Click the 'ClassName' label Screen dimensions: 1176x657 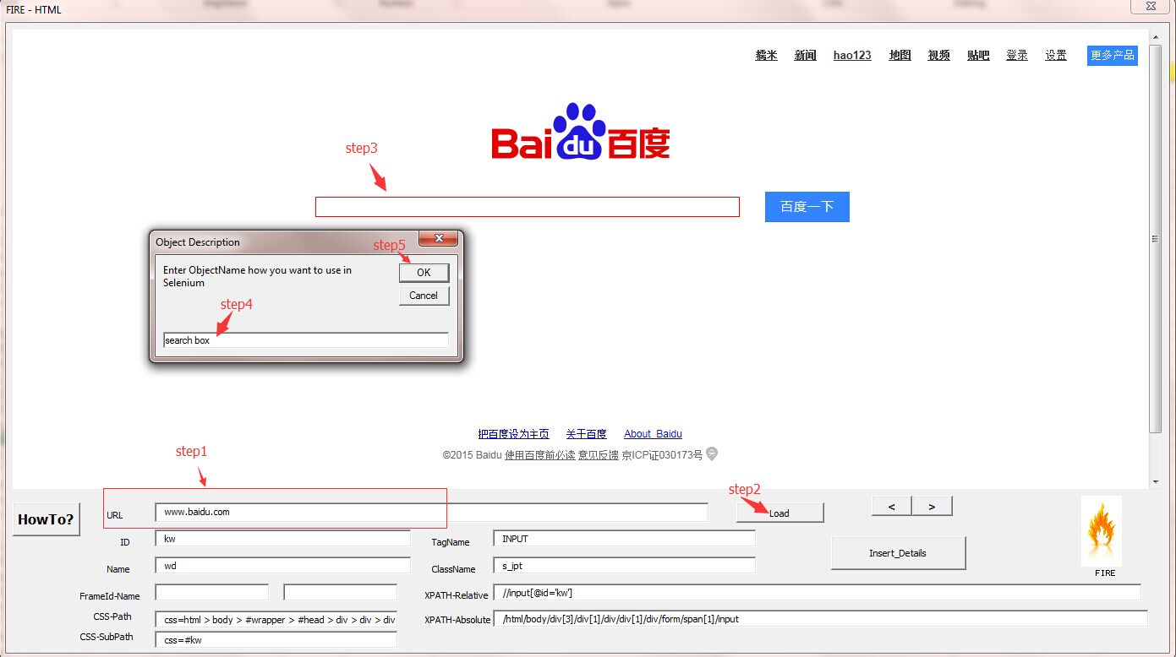(x=453, y=569)
